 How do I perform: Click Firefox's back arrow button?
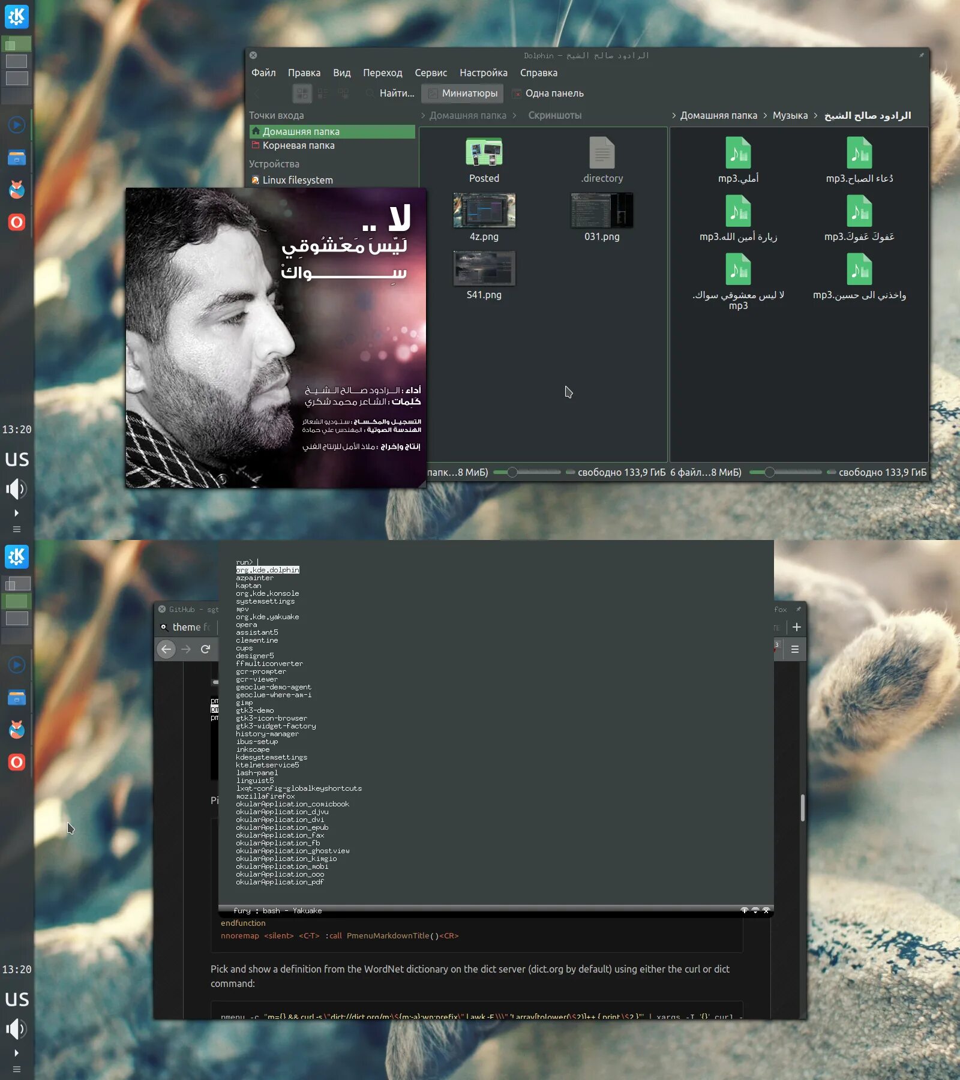pos(166,649)
